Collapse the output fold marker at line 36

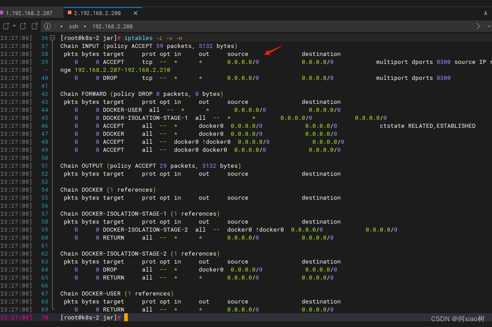tap(53, 38)
